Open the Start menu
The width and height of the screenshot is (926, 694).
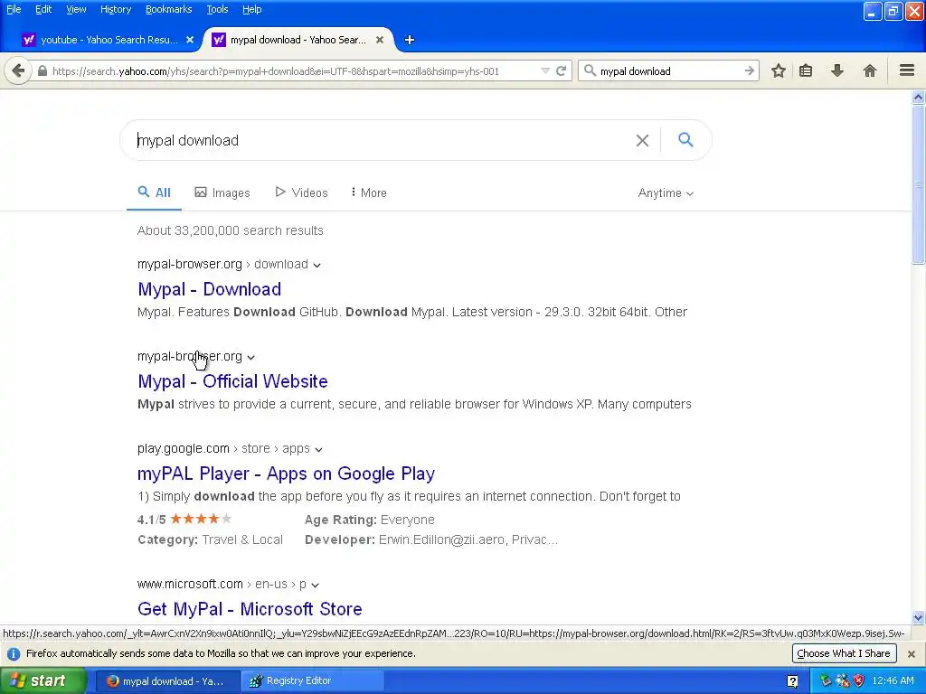tap(43, 681)
